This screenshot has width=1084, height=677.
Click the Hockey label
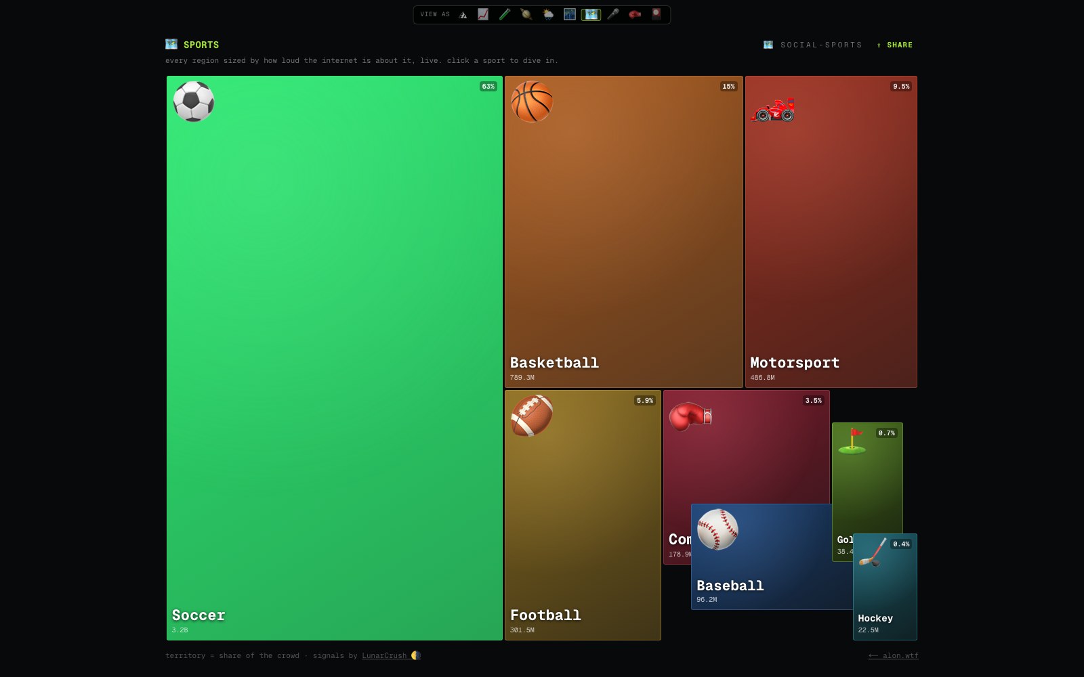875,618
